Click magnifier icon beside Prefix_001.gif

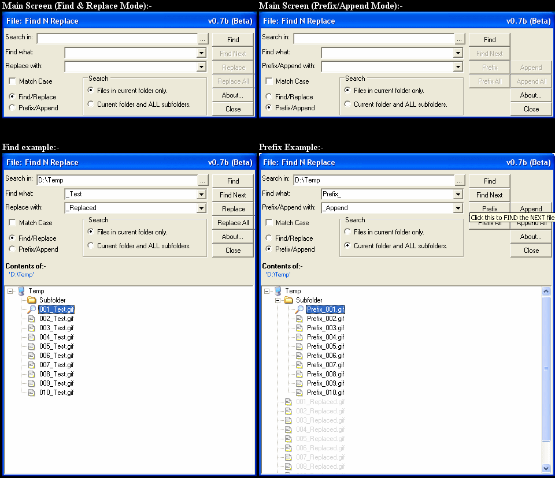click(299, 309)
